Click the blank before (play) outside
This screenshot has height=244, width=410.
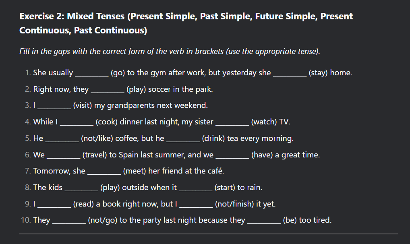[81, 188]
